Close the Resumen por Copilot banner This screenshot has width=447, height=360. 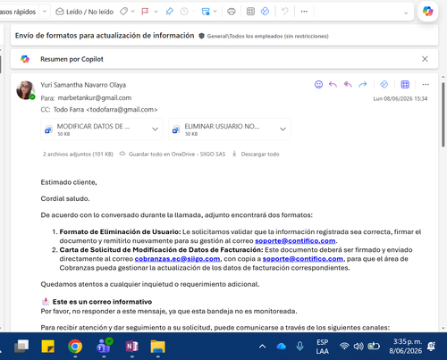[425, 59]
